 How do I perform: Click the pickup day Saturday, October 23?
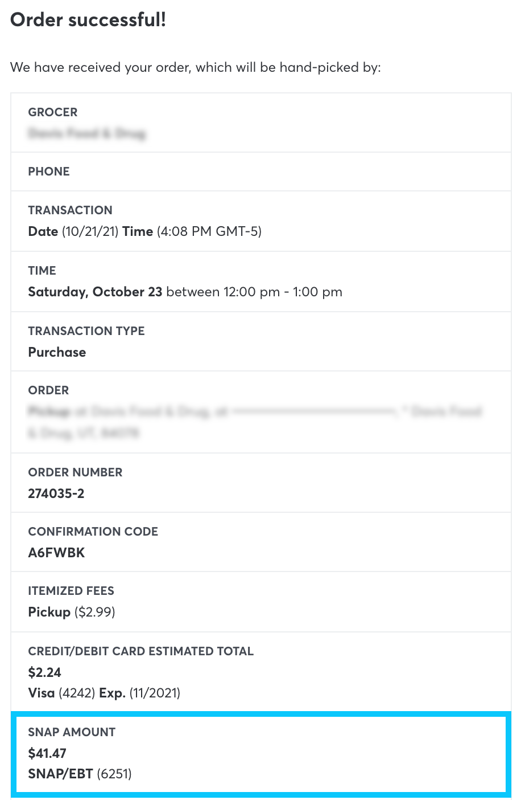click(95, 292)
